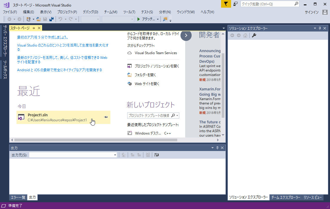Click the Save toolbar icon

tap(45, 19)
